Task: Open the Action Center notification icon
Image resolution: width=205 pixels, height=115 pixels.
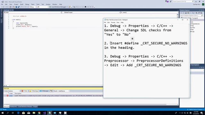Action: click(201, 113)
